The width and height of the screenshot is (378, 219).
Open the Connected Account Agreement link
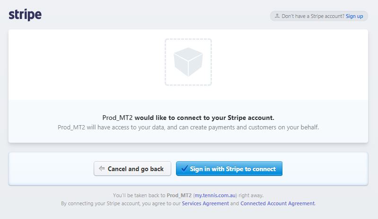tap(278, 203)
